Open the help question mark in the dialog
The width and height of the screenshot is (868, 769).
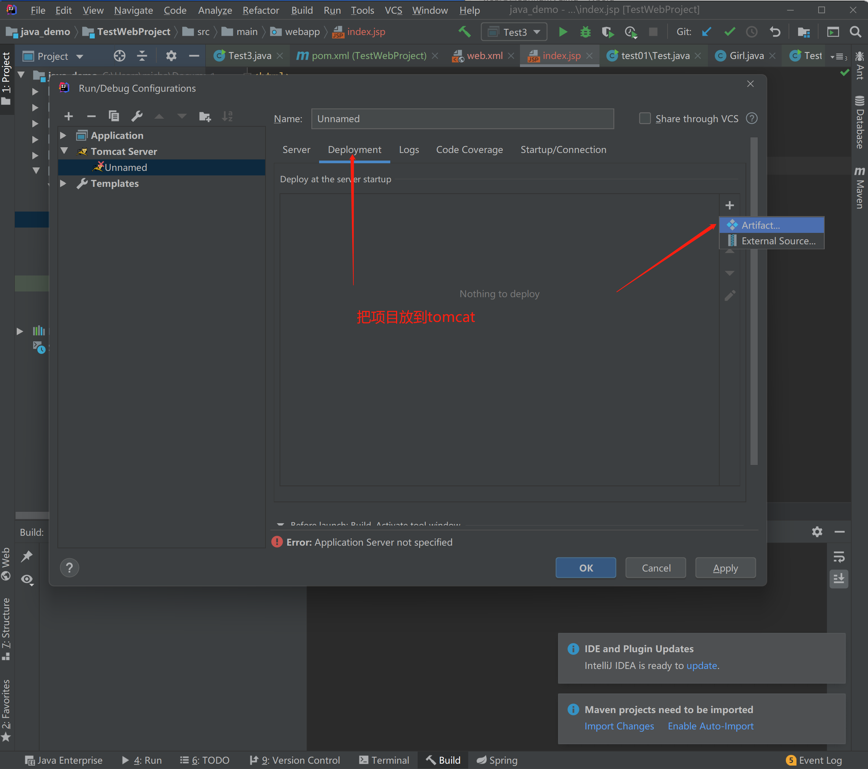point(69,568)
